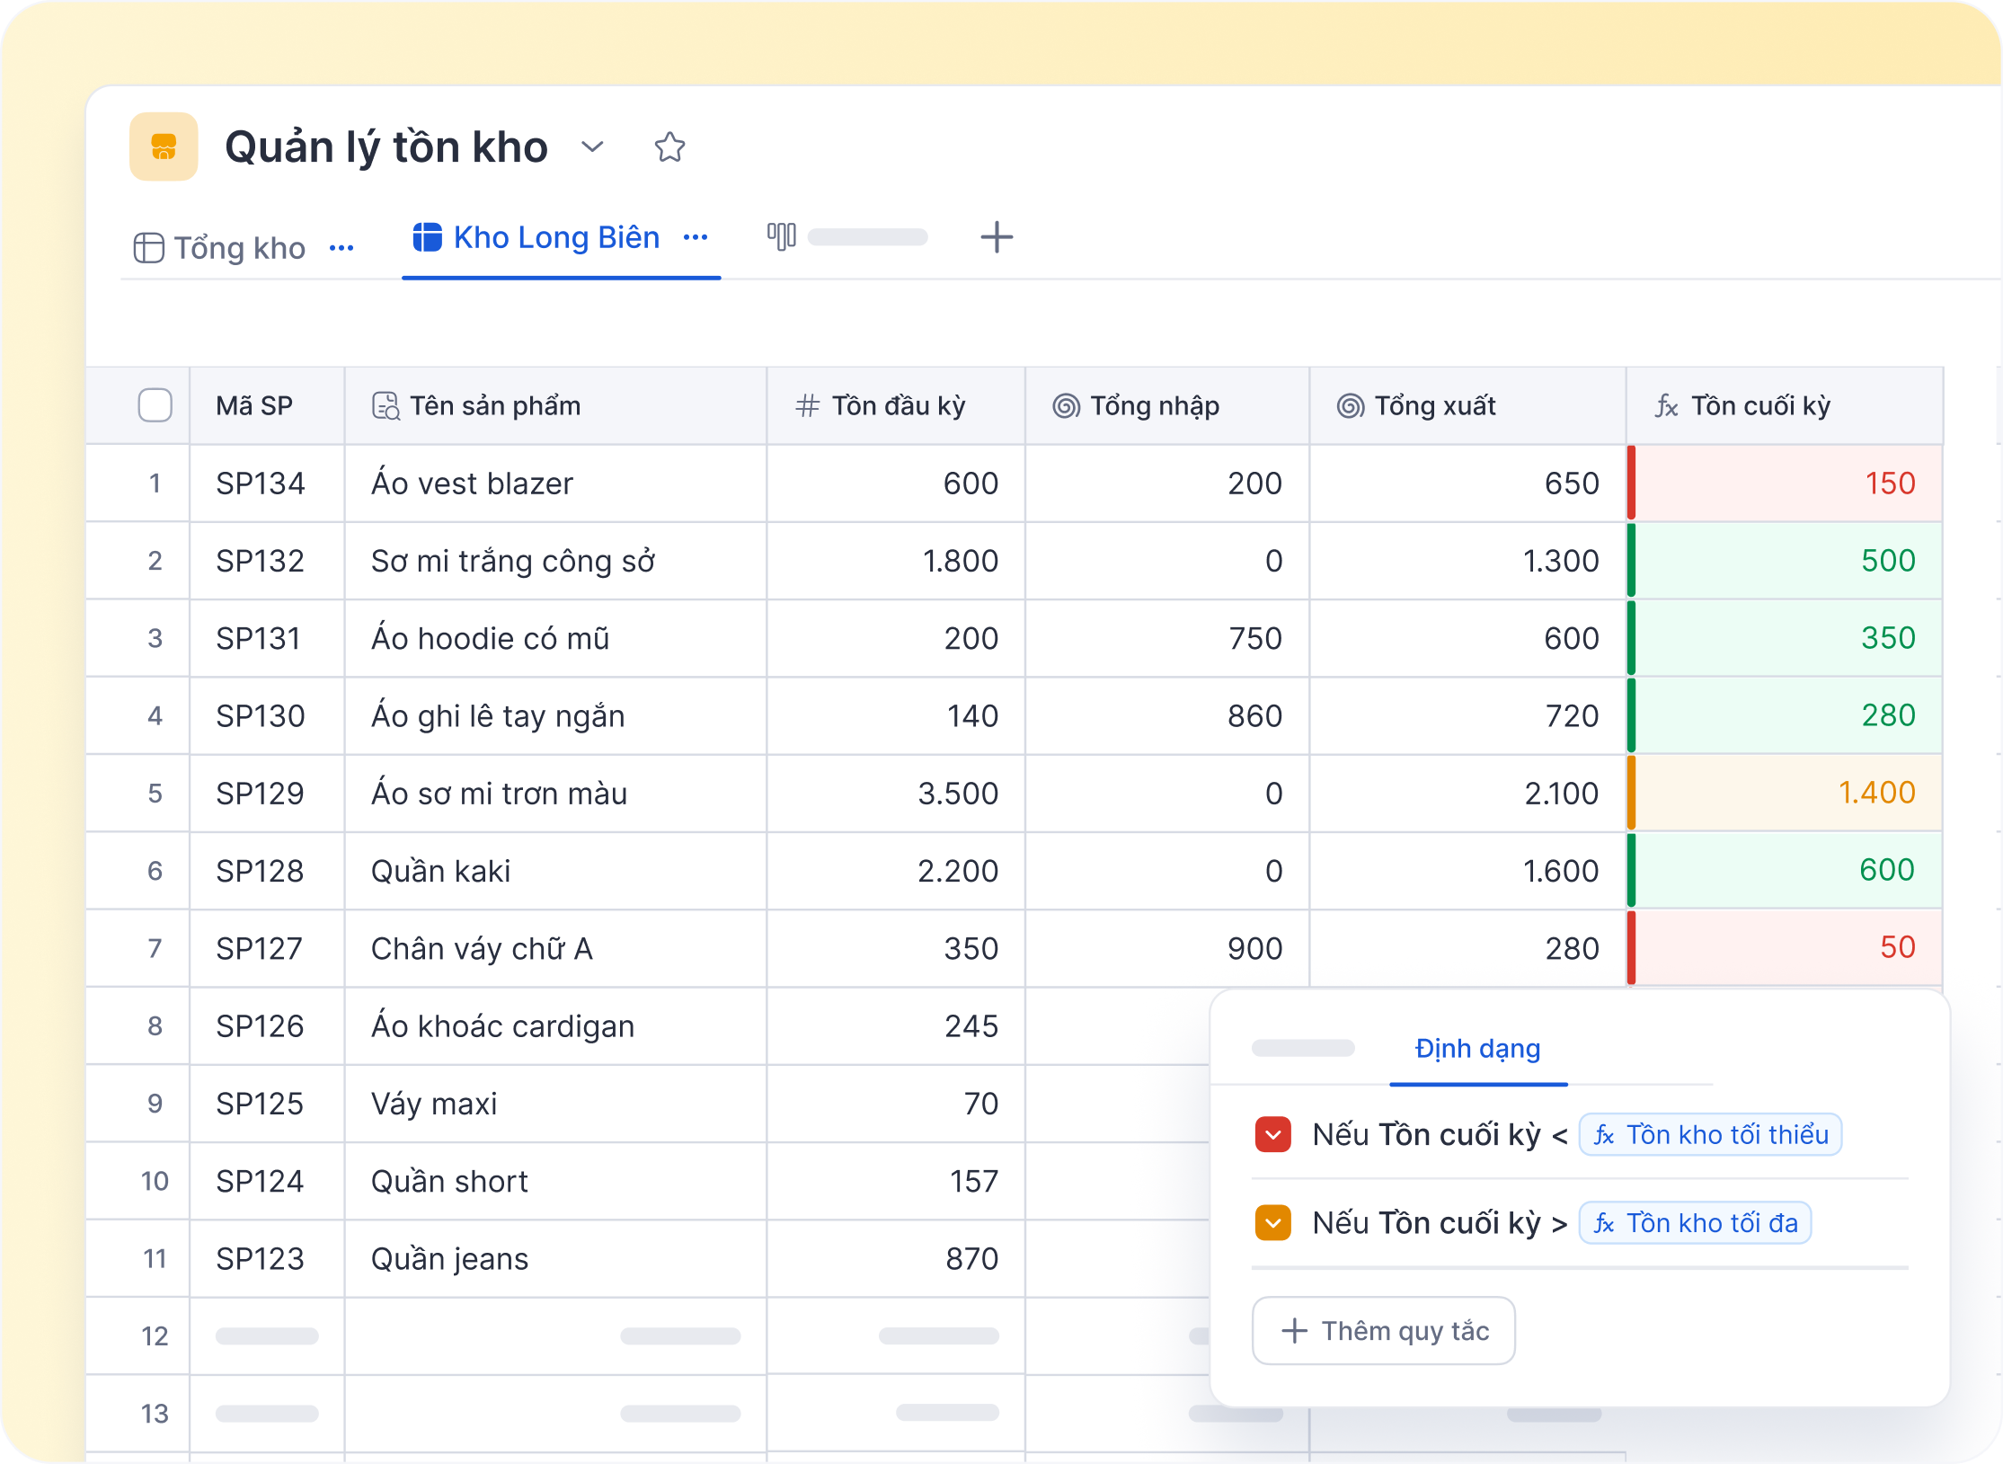Click the Tên sản phẩm column header
2003x1464 pixels.
(495, 406)
